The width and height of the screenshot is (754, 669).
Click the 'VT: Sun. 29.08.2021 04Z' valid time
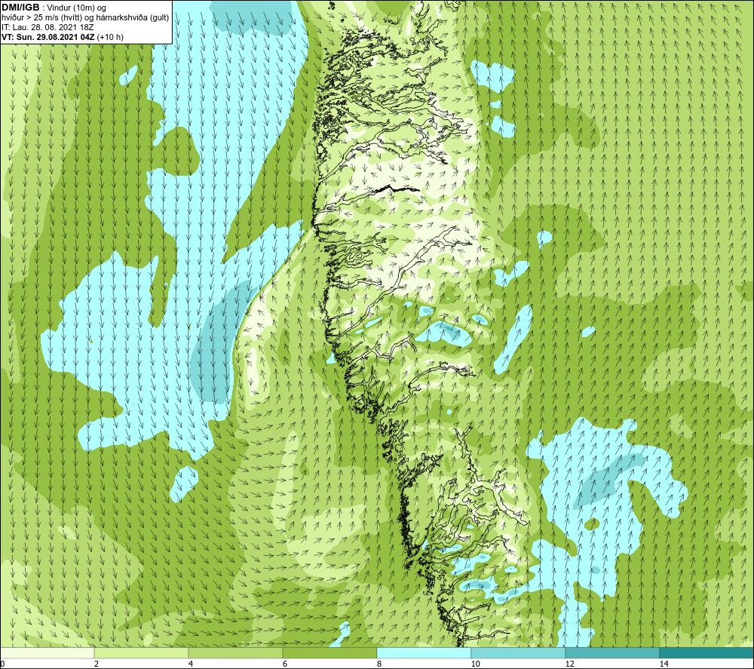click(48, 37)
